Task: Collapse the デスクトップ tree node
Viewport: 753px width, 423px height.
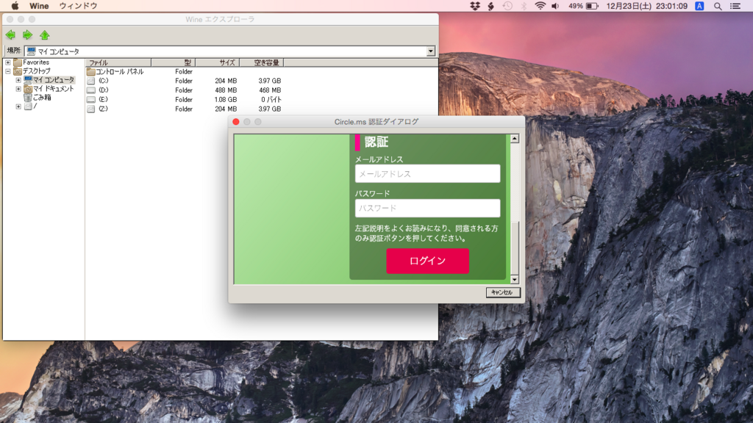Action: [x=7, y=71]
